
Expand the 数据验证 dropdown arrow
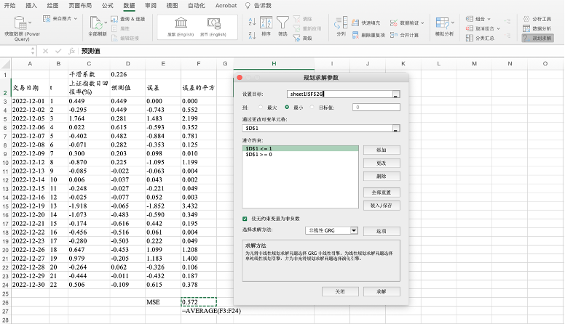tap(423, 23)
